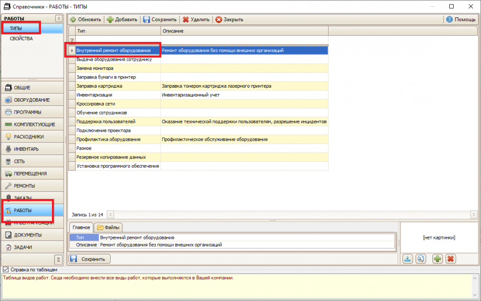The width and height of the screenshot is (481, 301).
Task: Select row Инвентаризация
Action: 198,95
